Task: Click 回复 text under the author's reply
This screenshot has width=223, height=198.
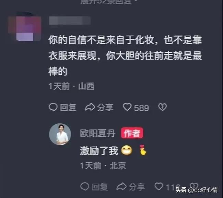Action: click(100, 187)
